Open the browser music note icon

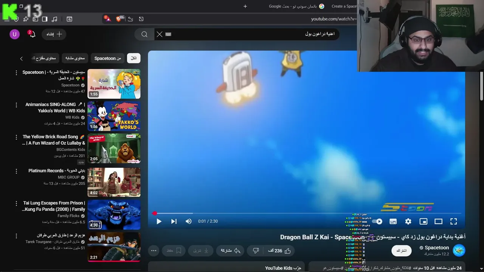[54, 19]
